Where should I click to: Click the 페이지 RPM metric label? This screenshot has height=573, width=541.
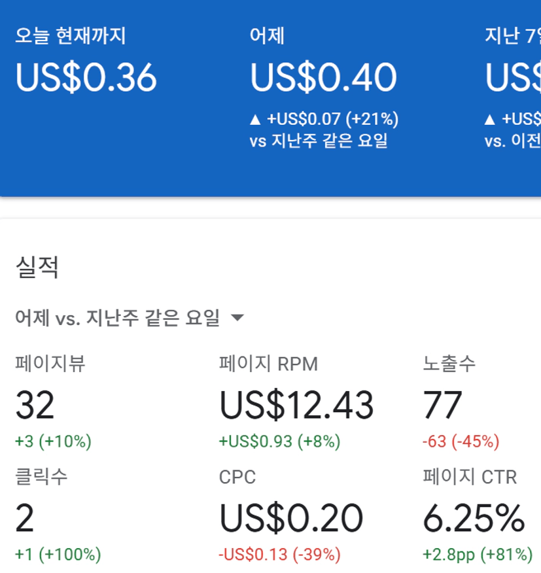coord(268,364)
